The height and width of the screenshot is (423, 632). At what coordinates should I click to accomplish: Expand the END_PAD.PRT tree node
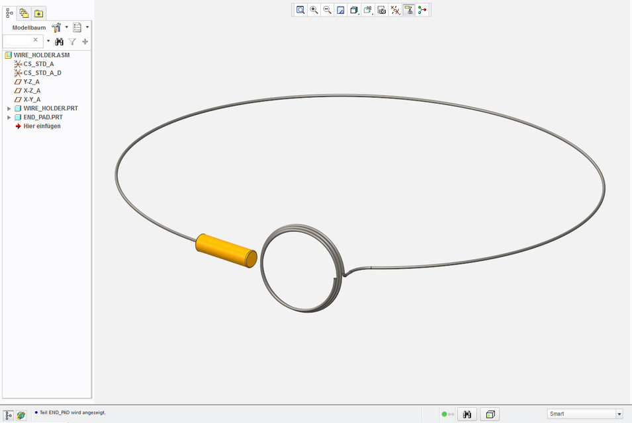tap(9, 117)
